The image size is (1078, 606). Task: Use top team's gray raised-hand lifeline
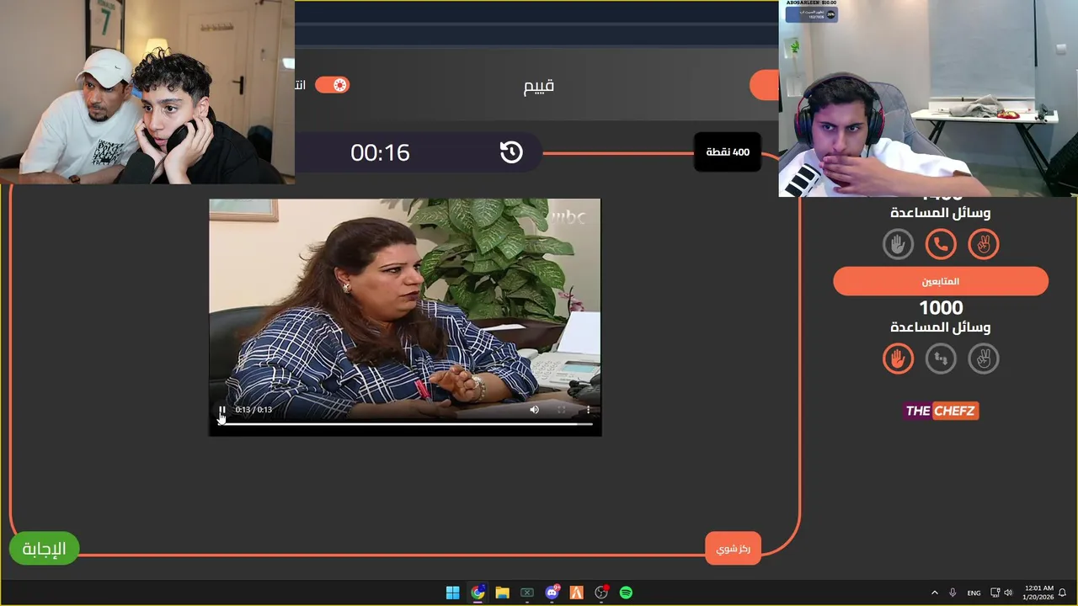click(898, 244)
